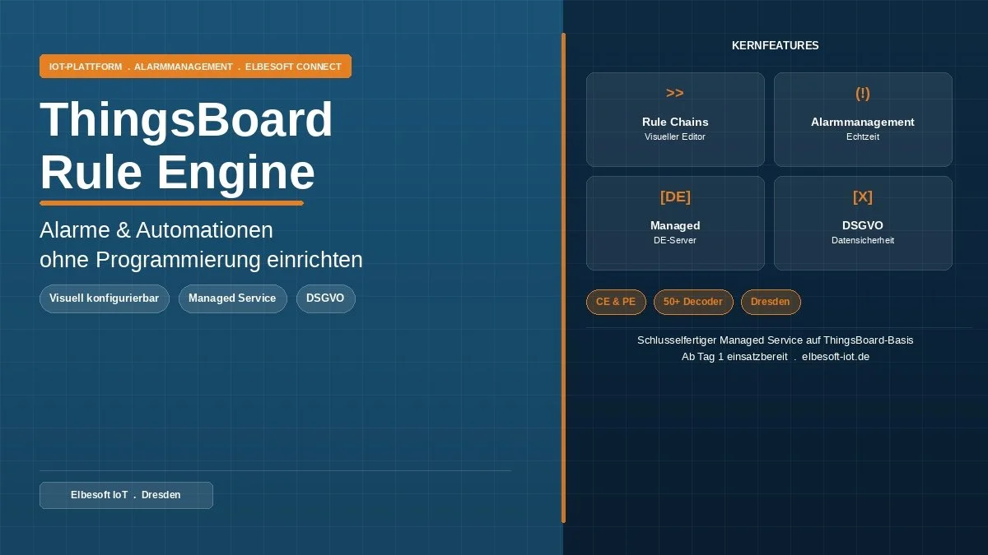Click the 'Elbesoft IoT . Dresden' badge

tap(126, 495)
